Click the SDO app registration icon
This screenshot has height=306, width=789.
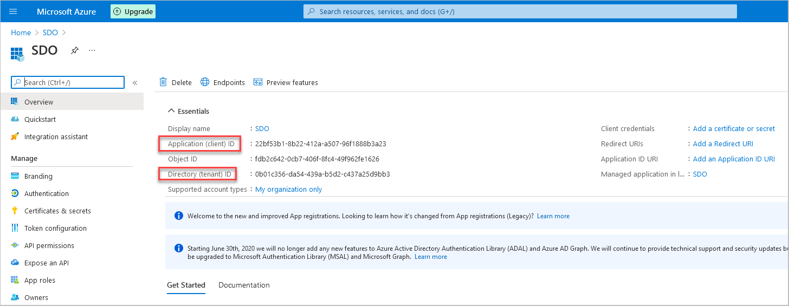click(x=17, y=54)
